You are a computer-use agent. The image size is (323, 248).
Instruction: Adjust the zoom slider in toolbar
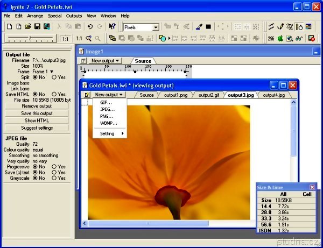click(30, 39)
